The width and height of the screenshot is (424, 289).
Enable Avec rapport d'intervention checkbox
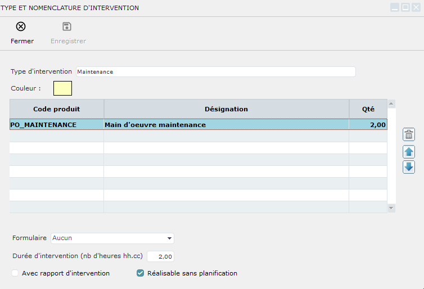pos(15,273)
